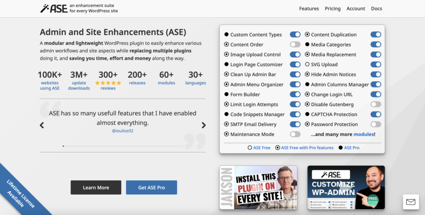Click the Learn More button
This screenshot has width=425, height=215.
96,187
